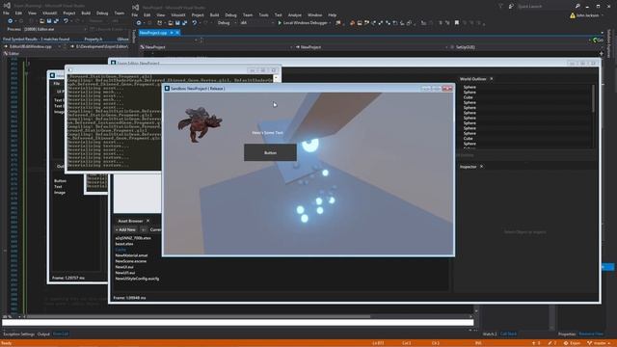The image size is (617, 347).
Task: Click Save icon in left Visual Studio toolbar
Action: pos(49,21)
